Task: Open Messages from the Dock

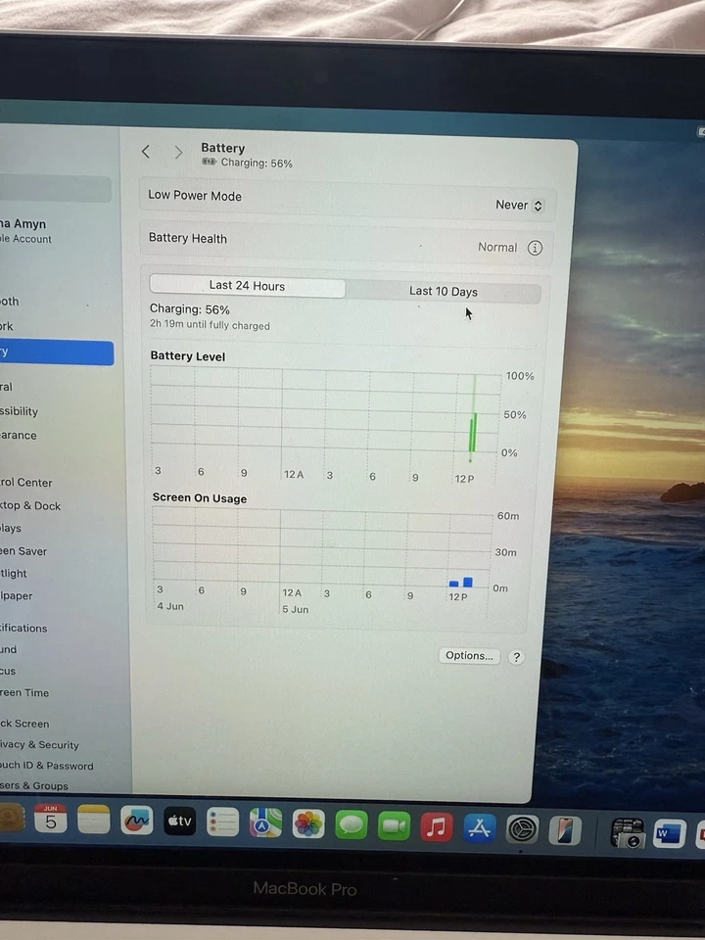Action: pyautogui.click(x=352, y=824)
